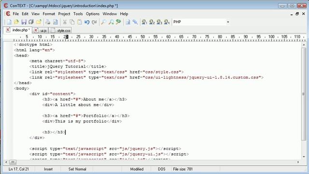Print the document via printer icon
Image resolution: width=309 pixels, height=174 pixels.
click(48, 22)
